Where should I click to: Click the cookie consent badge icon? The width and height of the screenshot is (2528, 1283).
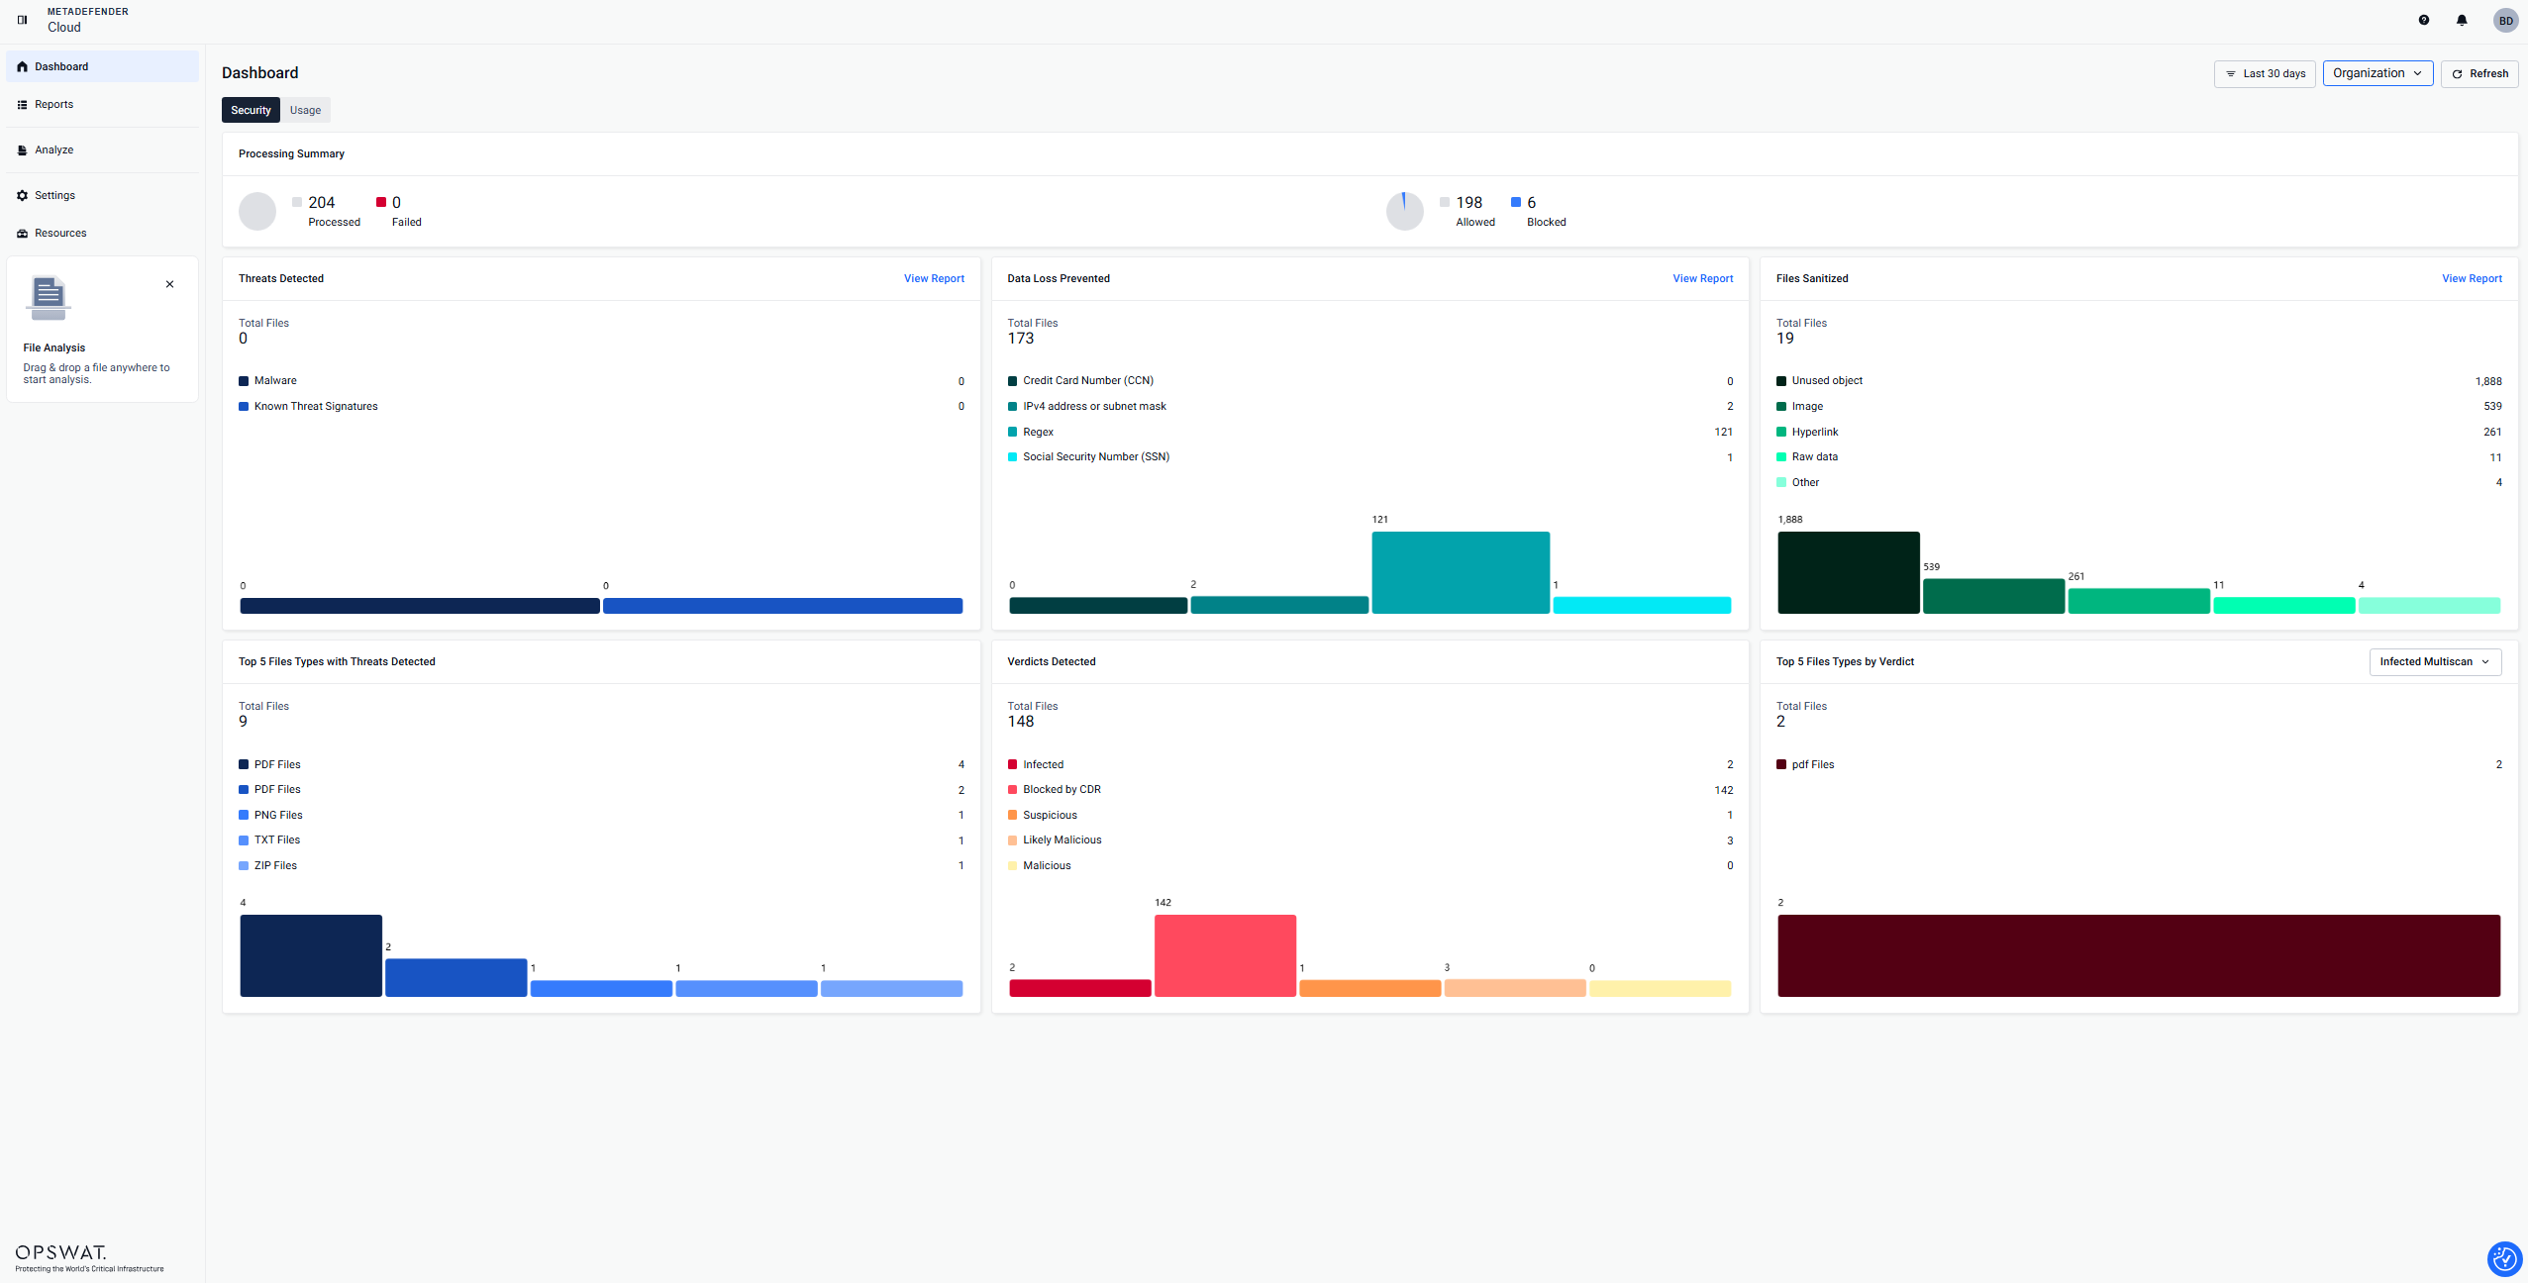pyautogui.click(x=2503, y=1258)
